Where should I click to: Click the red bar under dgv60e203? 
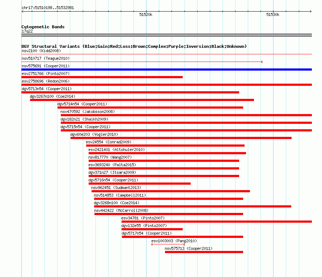(181, 138)
